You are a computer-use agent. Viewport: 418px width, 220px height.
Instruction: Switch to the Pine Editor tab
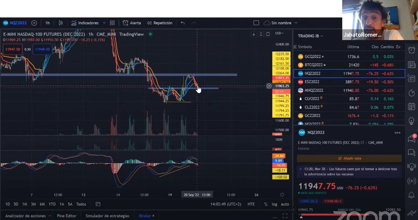(x=66, y=216)
